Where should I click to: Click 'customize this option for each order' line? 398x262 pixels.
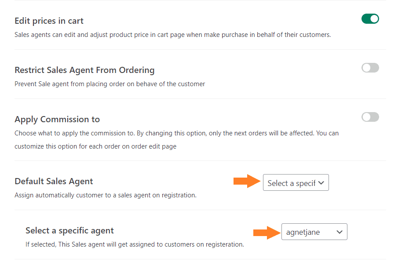coord(95,146)
